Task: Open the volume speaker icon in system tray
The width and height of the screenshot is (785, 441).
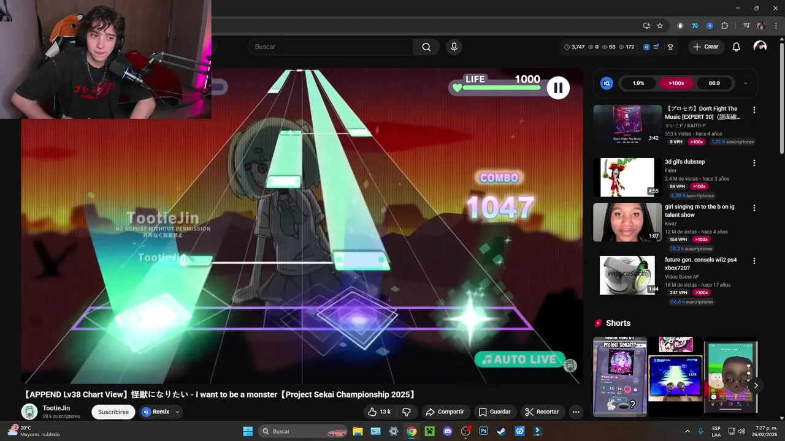Action: click(x=743, y=431)
